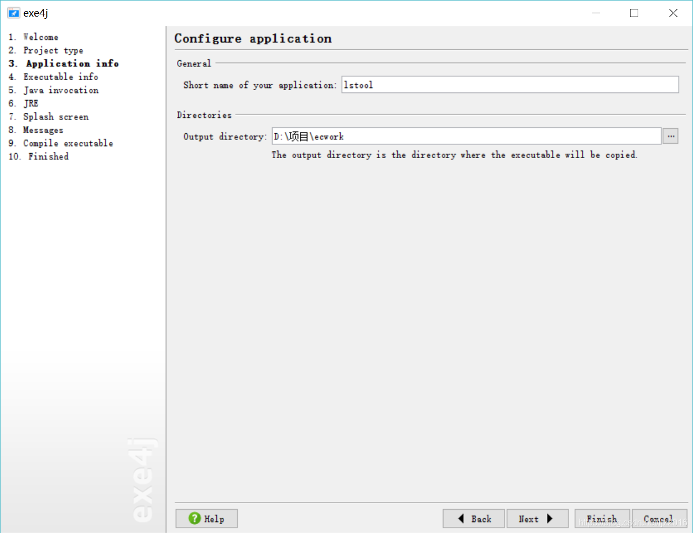Image resolution: width=693 pixels, height=533 pixels.
Task: Select step 6 JRE
Action: pos(23,103)
